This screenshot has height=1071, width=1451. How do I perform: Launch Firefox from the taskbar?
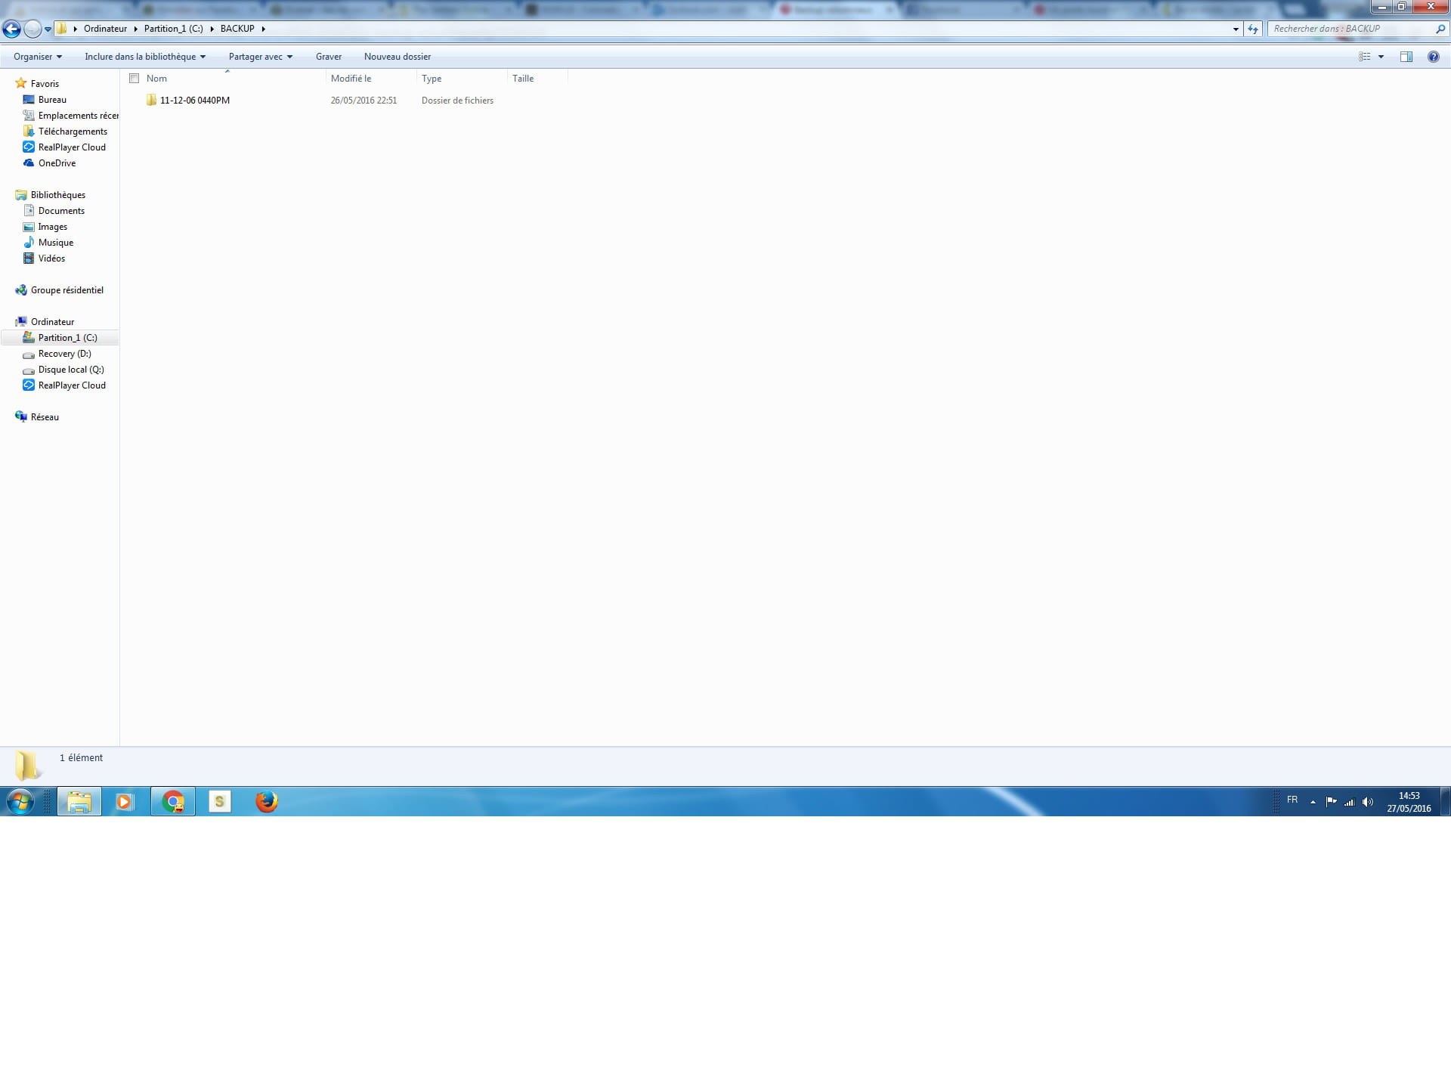point(266,801)
